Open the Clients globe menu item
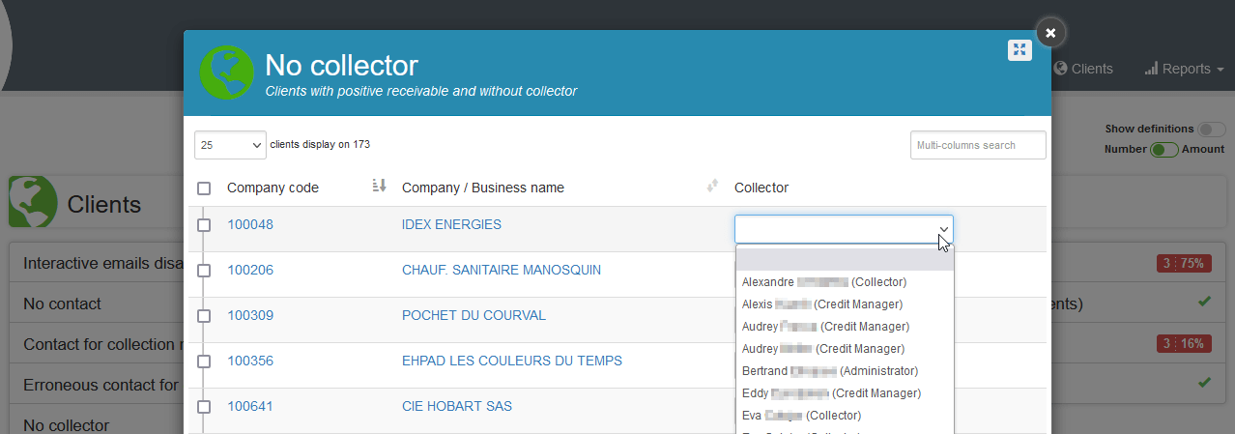Screen dimensions: 1235x434 1083,69
